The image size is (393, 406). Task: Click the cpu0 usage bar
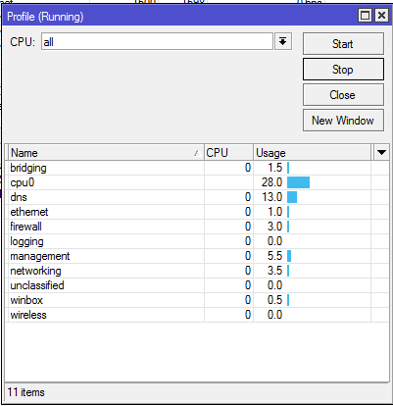[x=298, y=182]
